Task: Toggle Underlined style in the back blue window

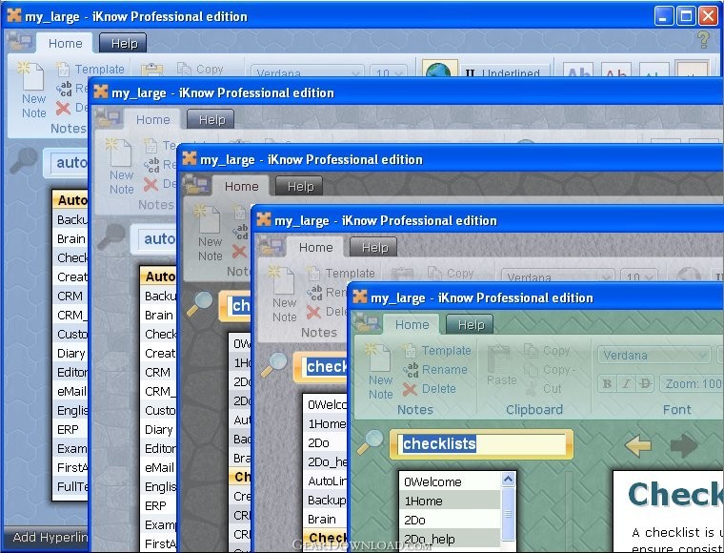Action: [506, 71]
